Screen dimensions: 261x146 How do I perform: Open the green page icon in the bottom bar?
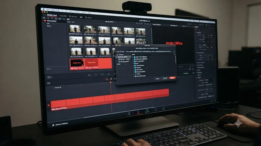click(147, 111)
